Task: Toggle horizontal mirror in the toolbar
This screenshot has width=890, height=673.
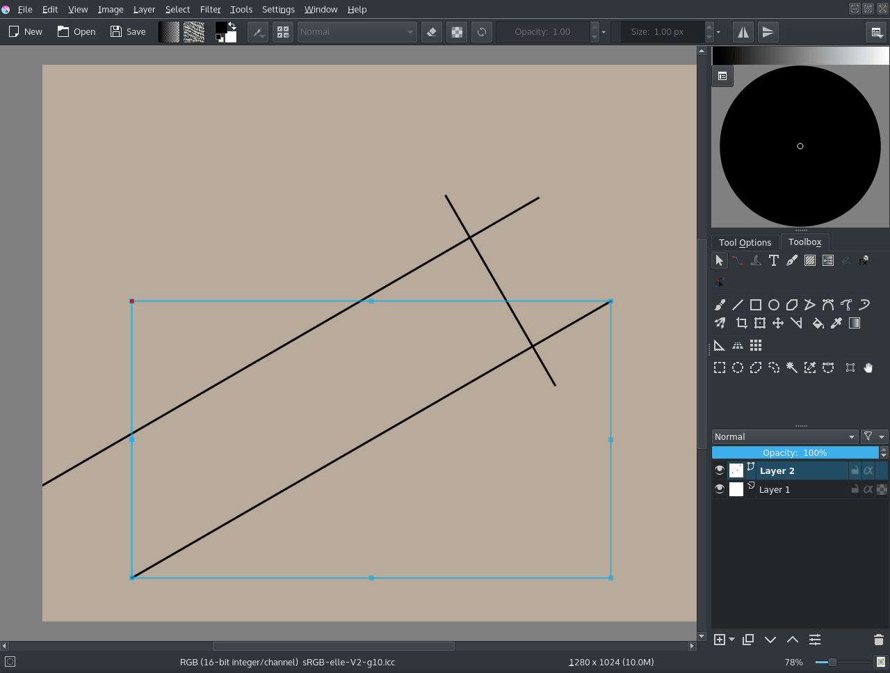Action: pos(743,31)
